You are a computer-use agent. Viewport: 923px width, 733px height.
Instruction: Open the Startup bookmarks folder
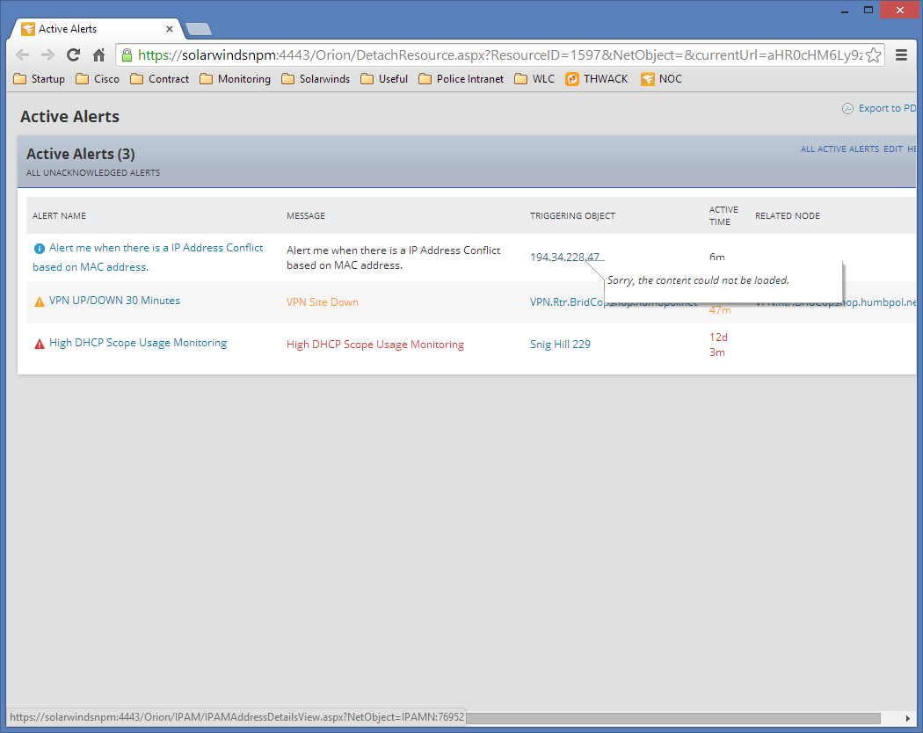pos(39,79)
